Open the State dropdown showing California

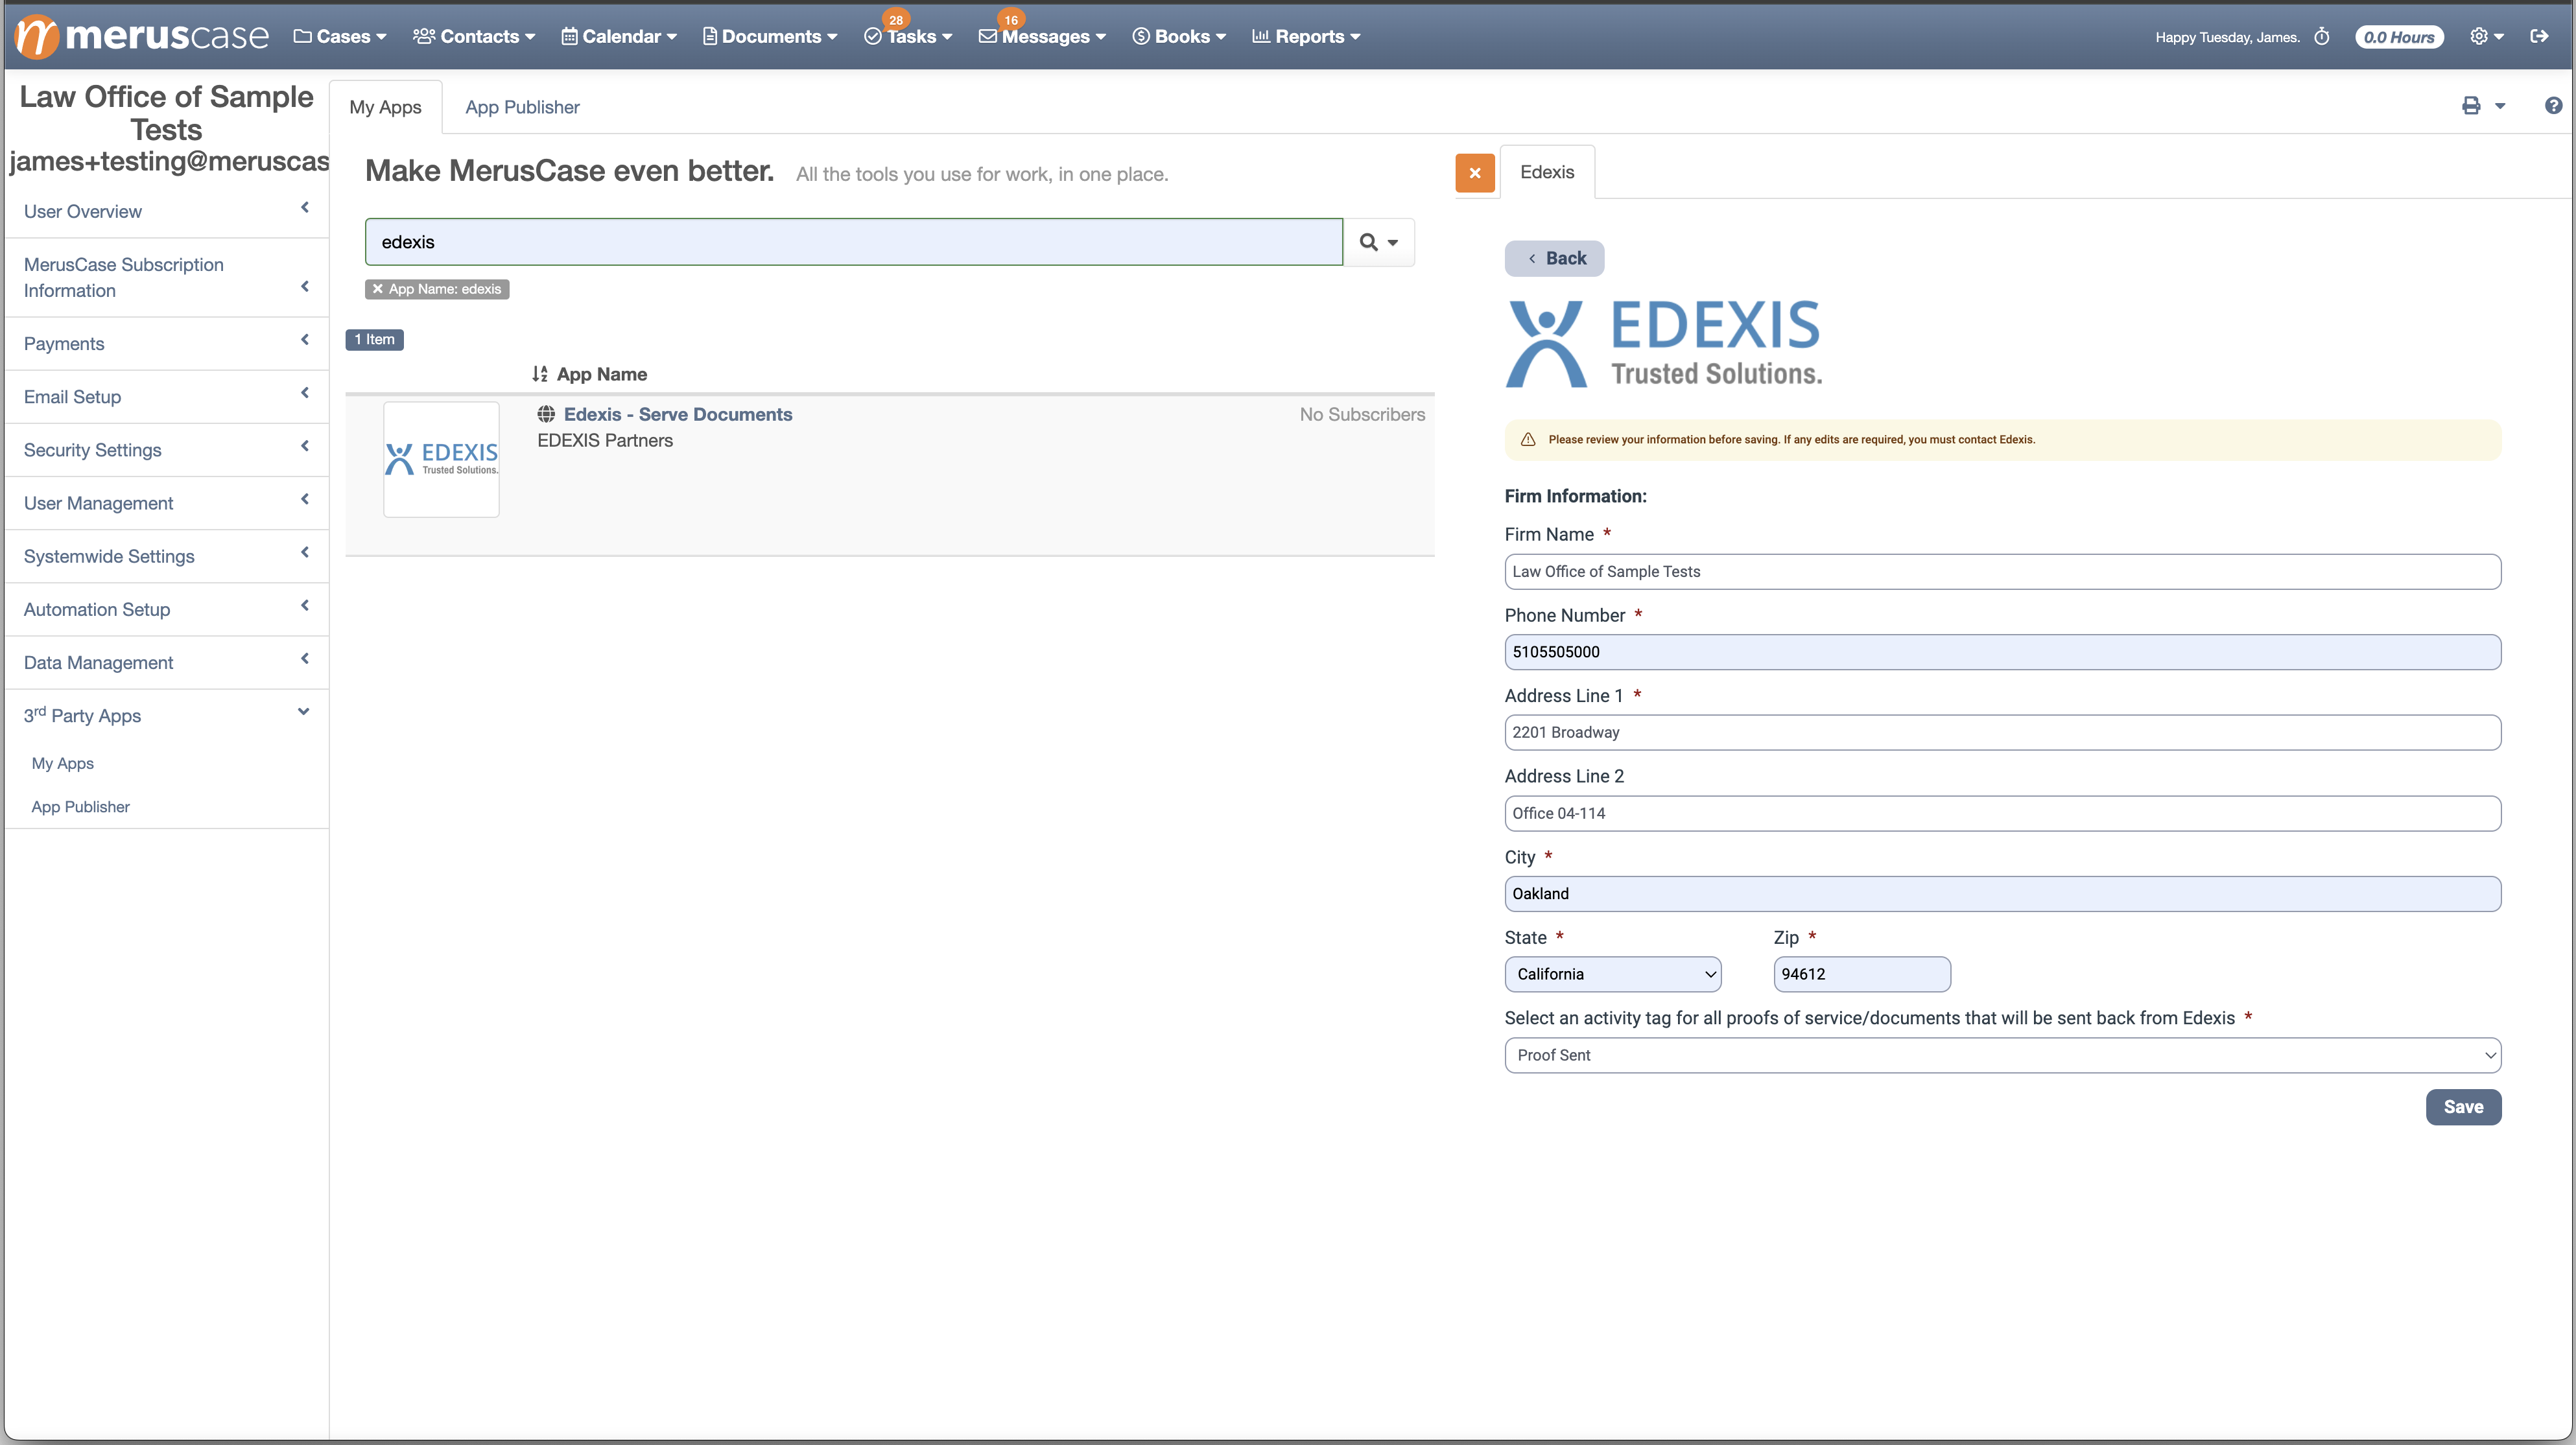[1612, 974]
